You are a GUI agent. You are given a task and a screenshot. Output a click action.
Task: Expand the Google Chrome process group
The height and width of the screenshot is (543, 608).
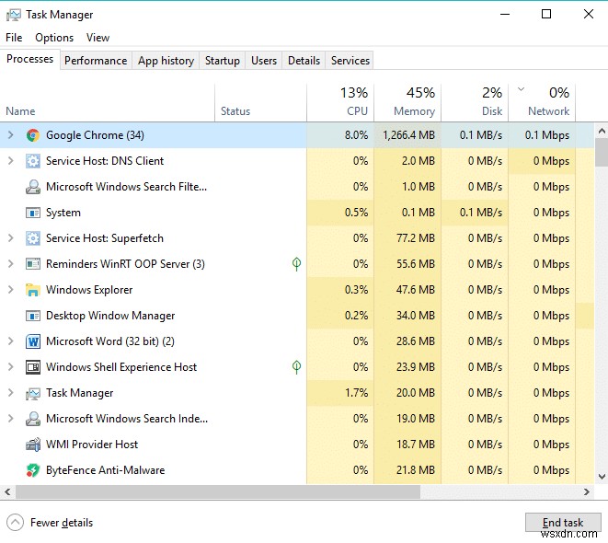click(x=10, y=135)
